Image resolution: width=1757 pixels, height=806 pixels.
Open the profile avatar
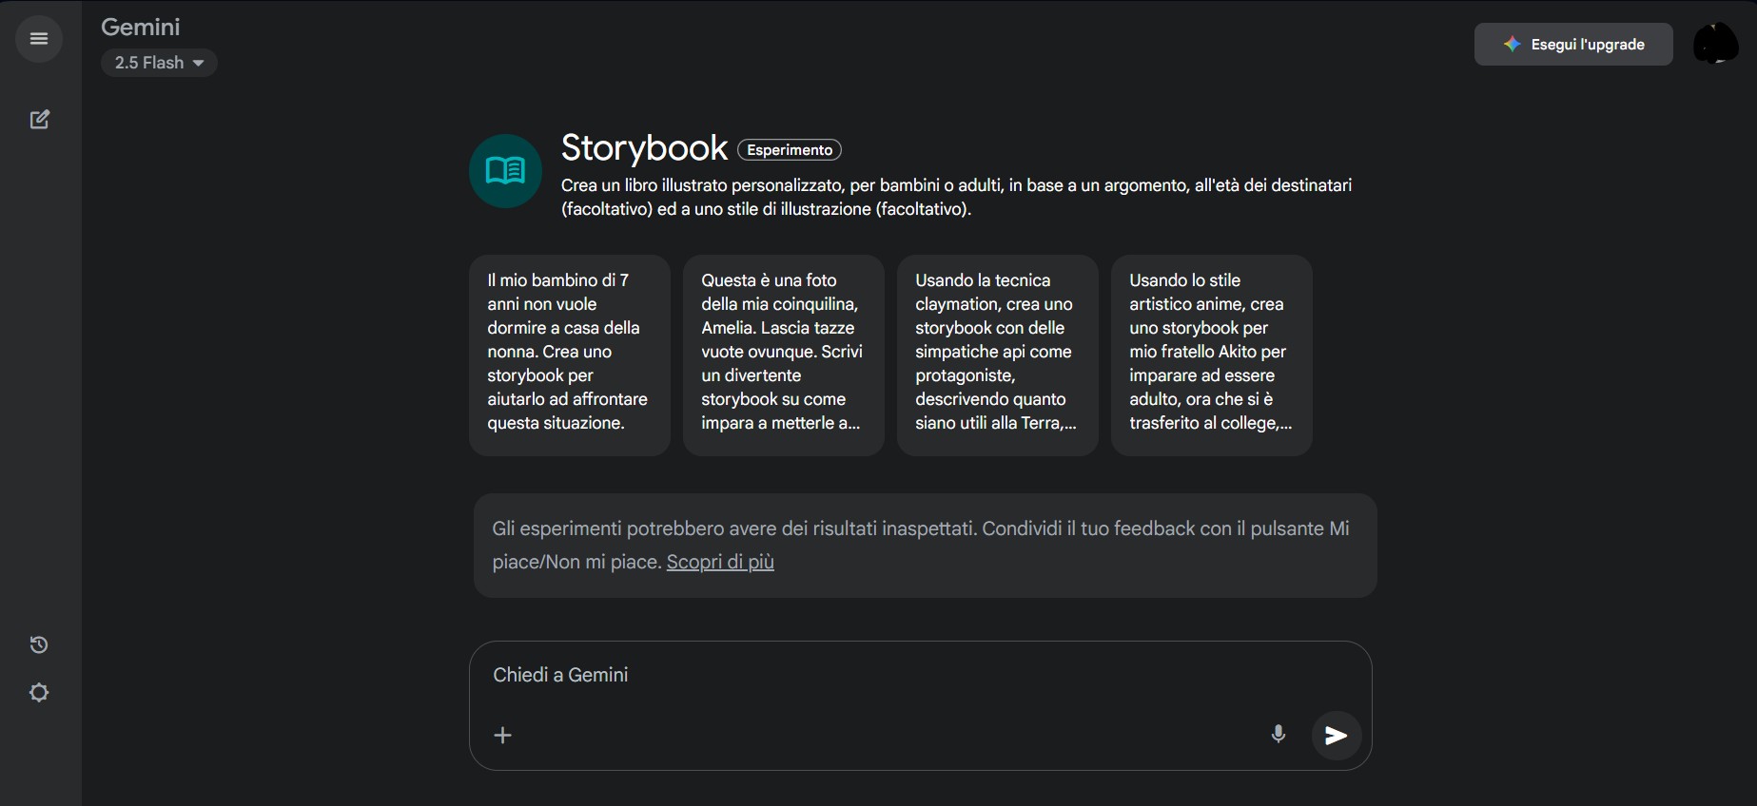coord(1715,44)
